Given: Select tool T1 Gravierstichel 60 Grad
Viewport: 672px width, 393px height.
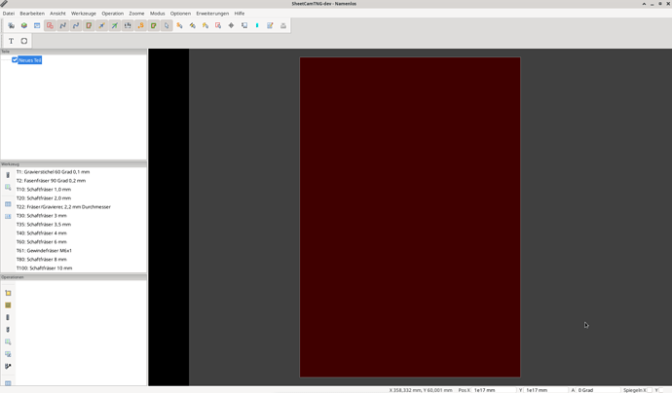Looking at the screenshot, I should pos(53,172).
